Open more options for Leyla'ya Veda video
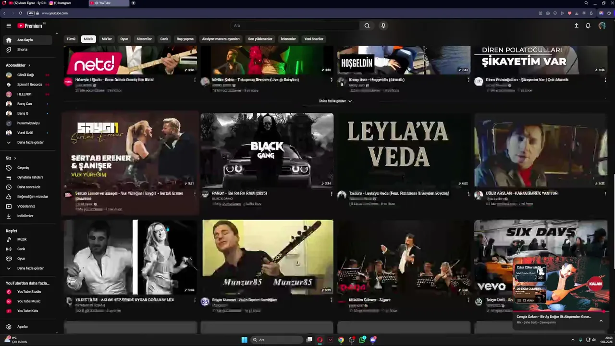The image size is (615, 346). point(468,194)
